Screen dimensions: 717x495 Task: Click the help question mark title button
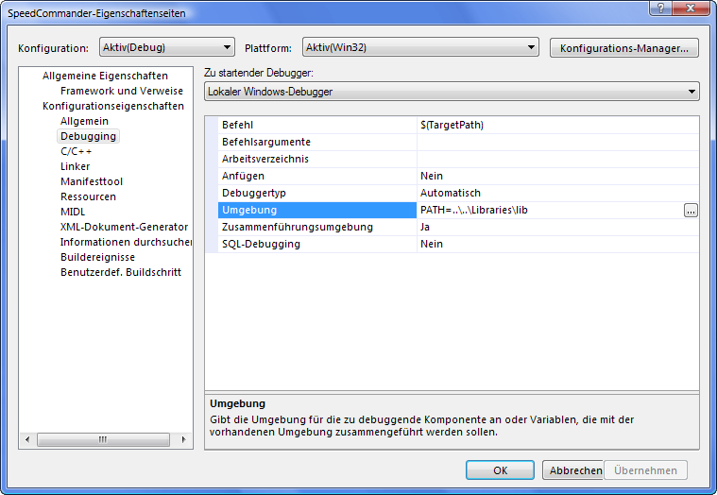pos(661,8)
